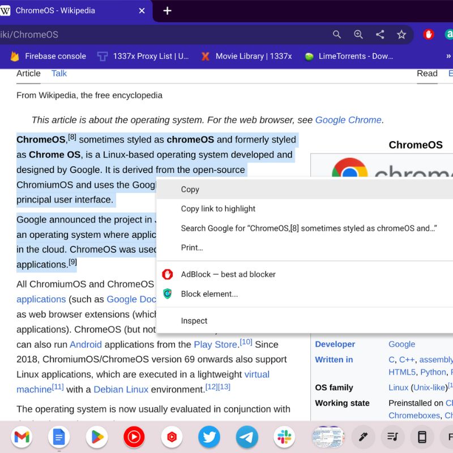Toggle the bookmark star for this page

click(x=401, y=35)
